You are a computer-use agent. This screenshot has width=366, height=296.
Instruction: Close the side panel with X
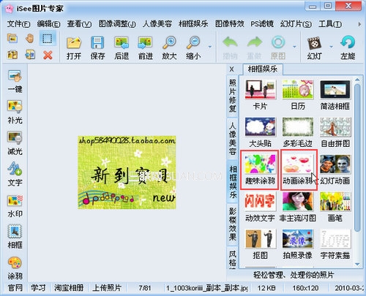[232, 69]
